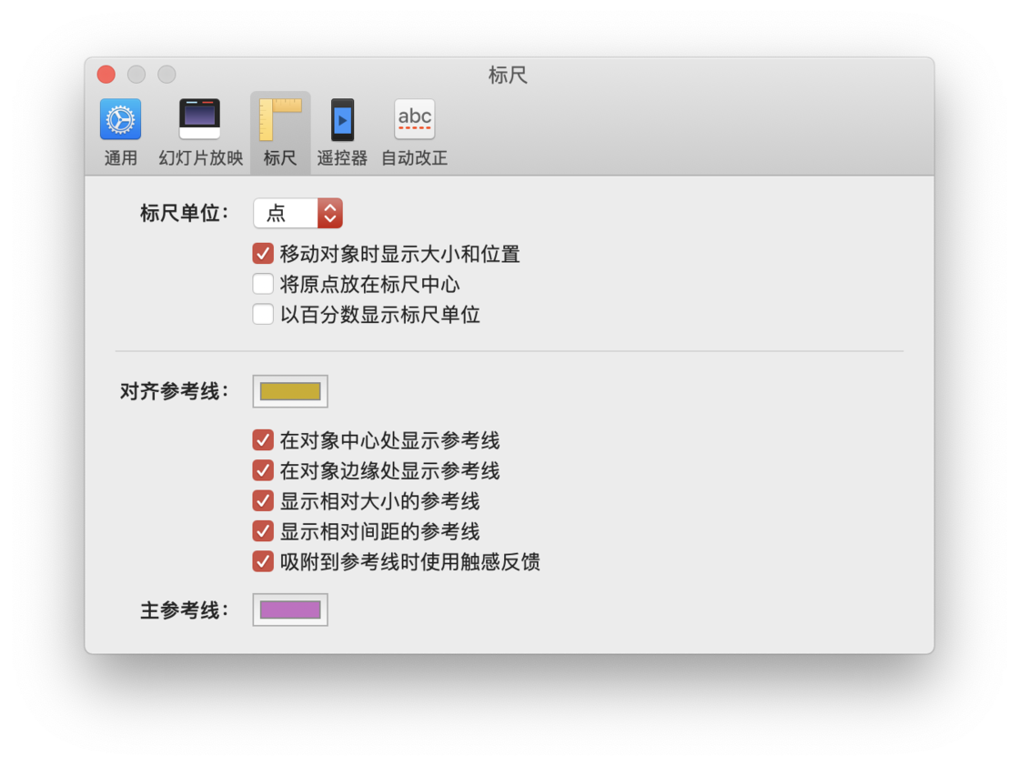
Task: Enable 以百分数显示标尺单位 checkbox
Action: point(263,315)
